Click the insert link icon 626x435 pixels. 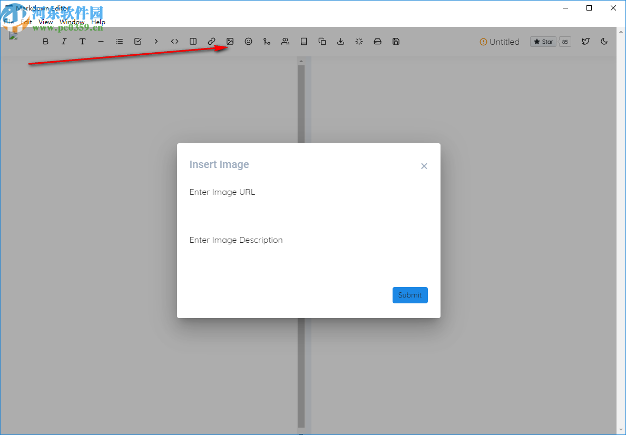pos(211,41)
